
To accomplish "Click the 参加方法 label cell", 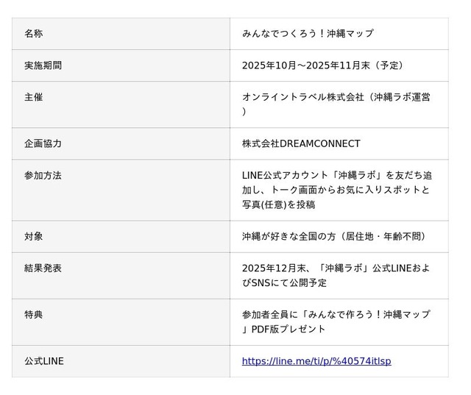I will coord(43,176).
